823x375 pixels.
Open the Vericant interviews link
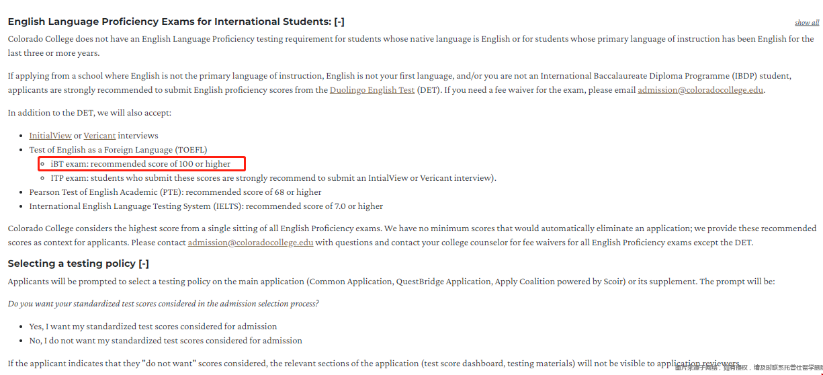(99, 136)
